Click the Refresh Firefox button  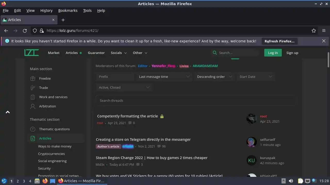279,41
